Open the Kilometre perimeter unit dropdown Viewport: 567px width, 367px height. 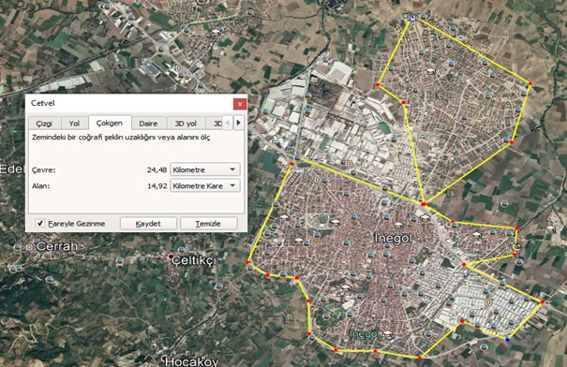tap(204, 169)
